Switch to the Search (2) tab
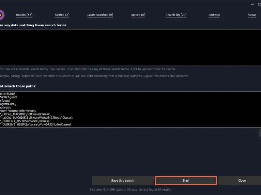 coord(62,15)
